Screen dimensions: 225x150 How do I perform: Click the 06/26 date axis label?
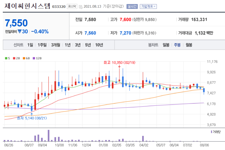point(9,145)
